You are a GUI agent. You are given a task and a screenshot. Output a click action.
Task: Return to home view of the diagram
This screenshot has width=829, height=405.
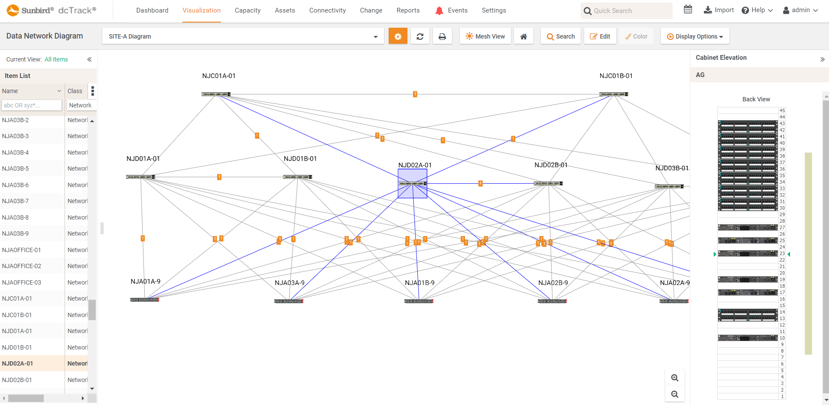pos(523,36)
